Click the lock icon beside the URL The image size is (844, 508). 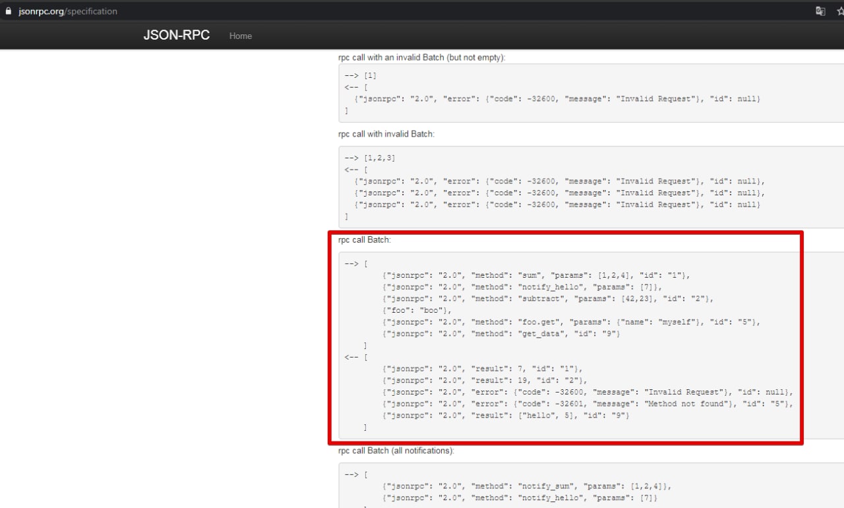[9, 11]
